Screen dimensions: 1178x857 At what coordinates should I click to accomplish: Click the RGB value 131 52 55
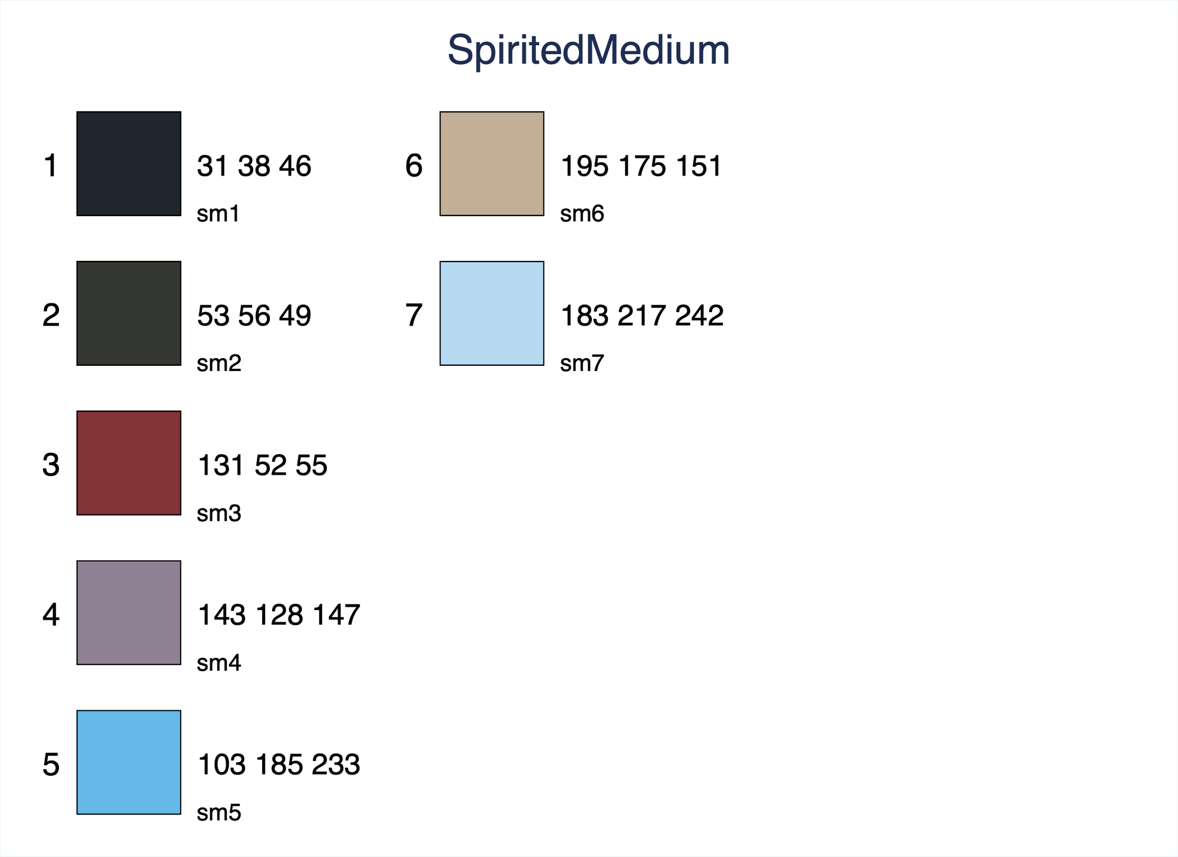pos(262,465)
